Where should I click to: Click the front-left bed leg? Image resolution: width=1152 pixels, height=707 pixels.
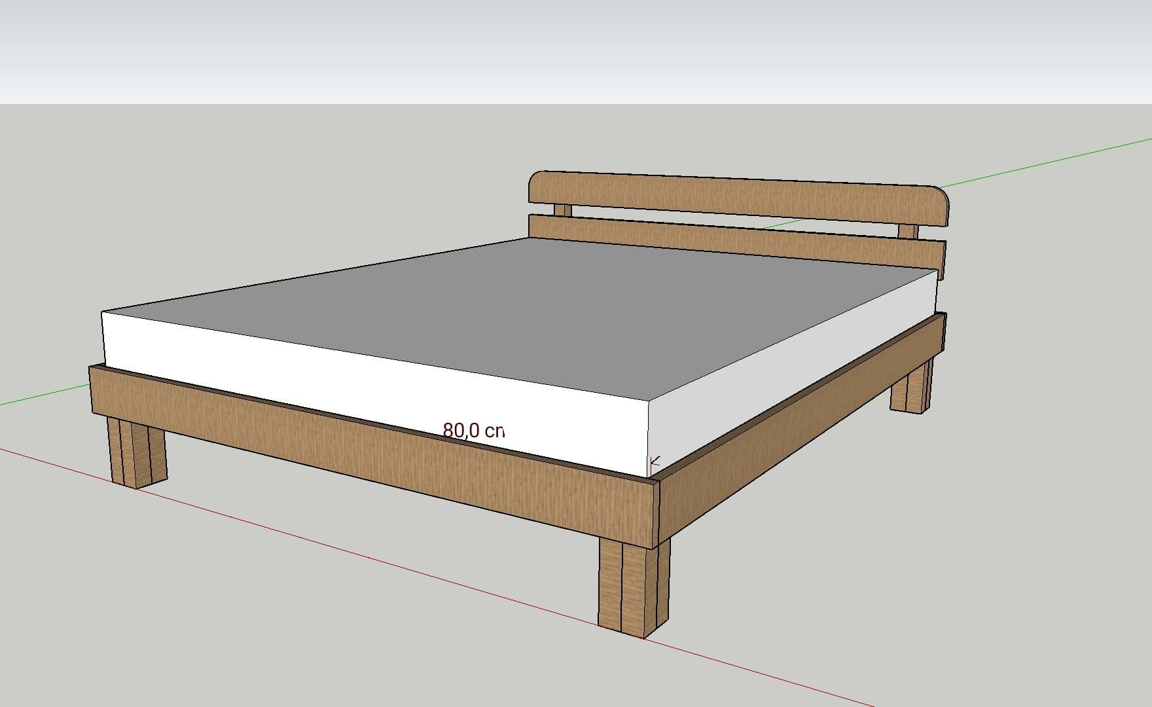coord(137,452)
